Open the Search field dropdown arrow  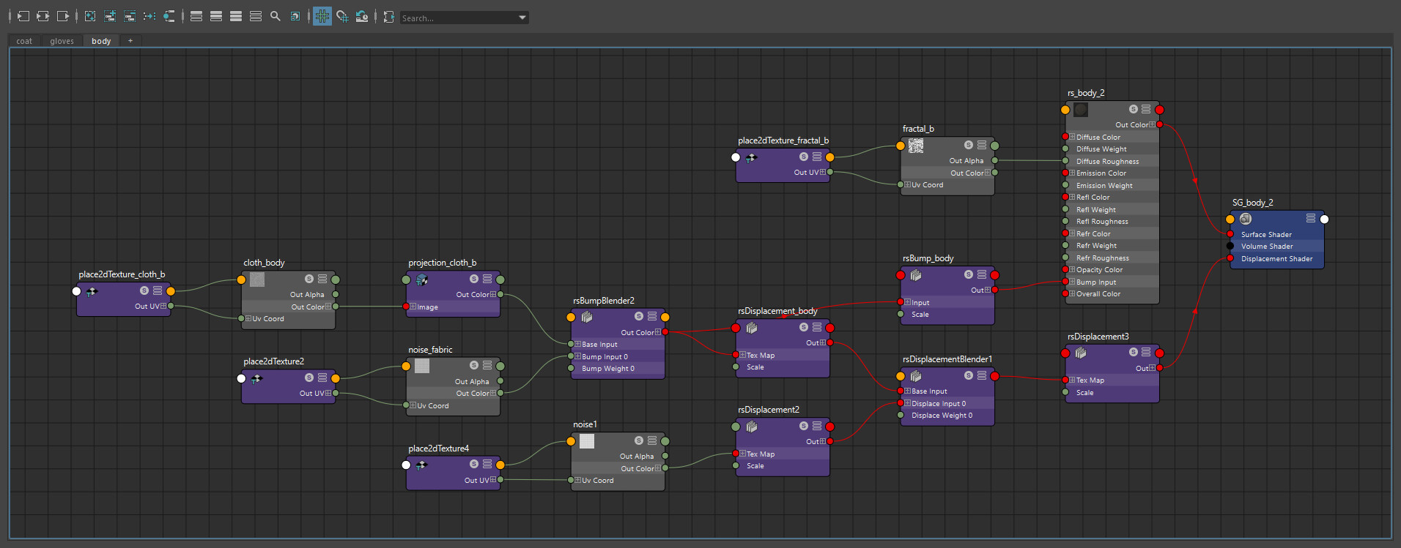(522, 18)
